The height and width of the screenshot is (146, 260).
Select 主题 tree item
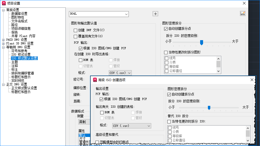pos(14,62)
